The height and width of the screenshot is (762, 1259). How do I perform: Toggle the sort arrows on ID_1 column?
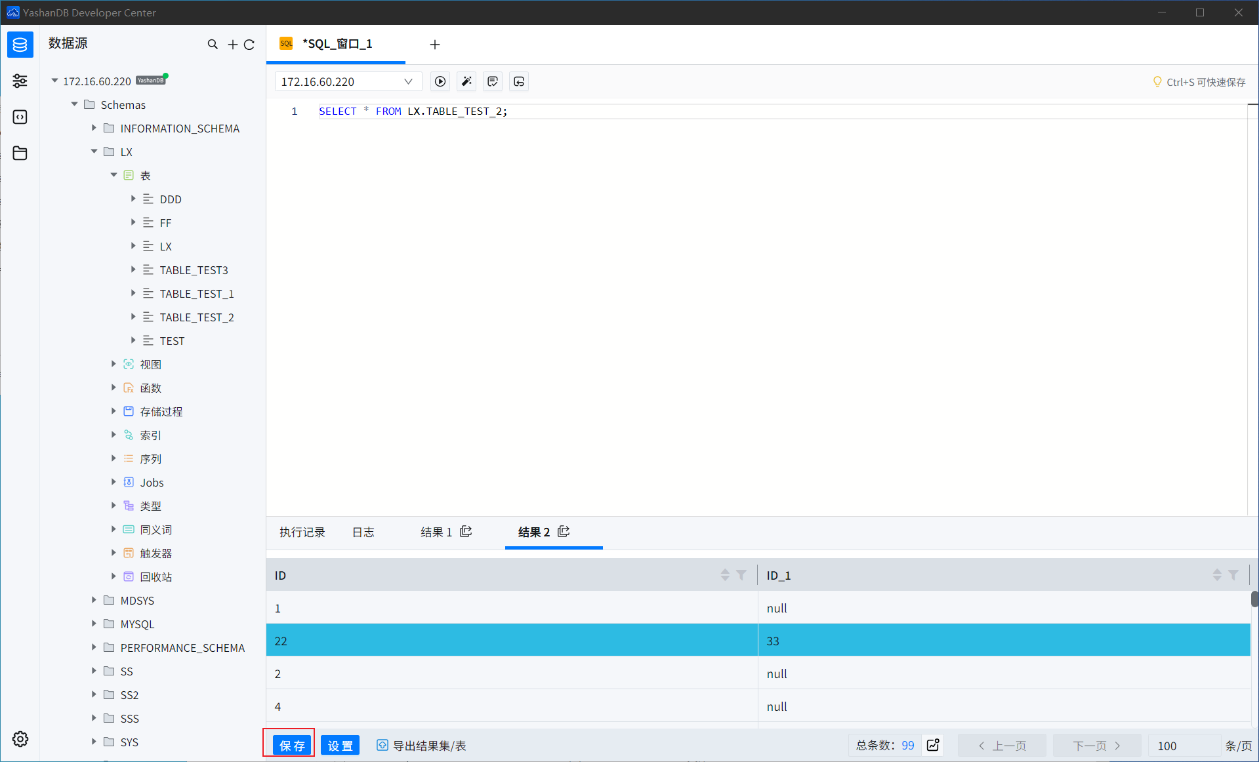pyautogui.click(x=1217, y=575)
